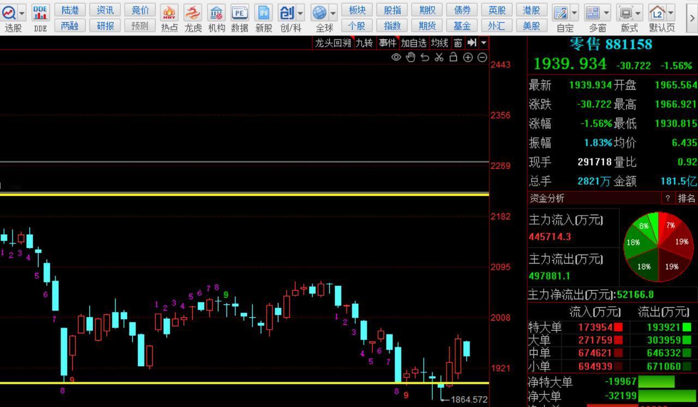Open the 新股 IPO icon

264,13
